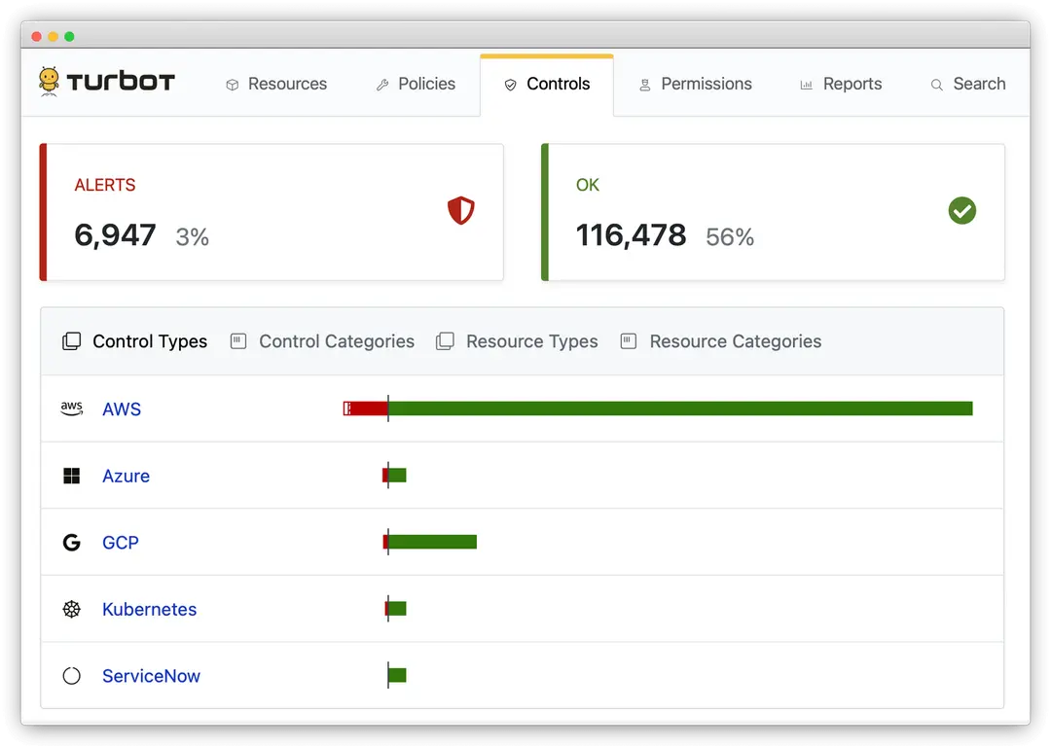
Task: Click the Azure green bar segment
Action: click(x=397, y=476)
